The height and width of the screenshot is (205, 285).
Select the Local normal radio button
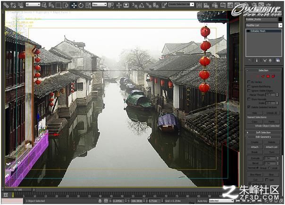tap(269, 168)
